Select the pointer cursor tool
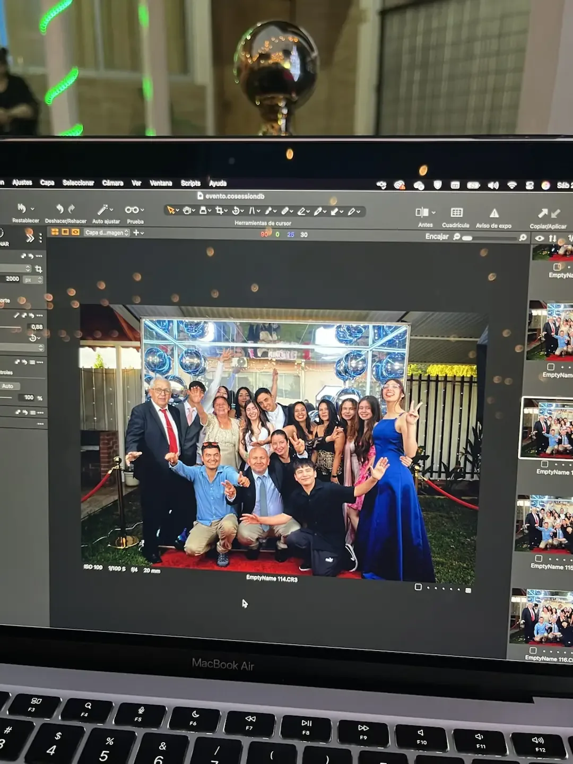 coord(171,210)
